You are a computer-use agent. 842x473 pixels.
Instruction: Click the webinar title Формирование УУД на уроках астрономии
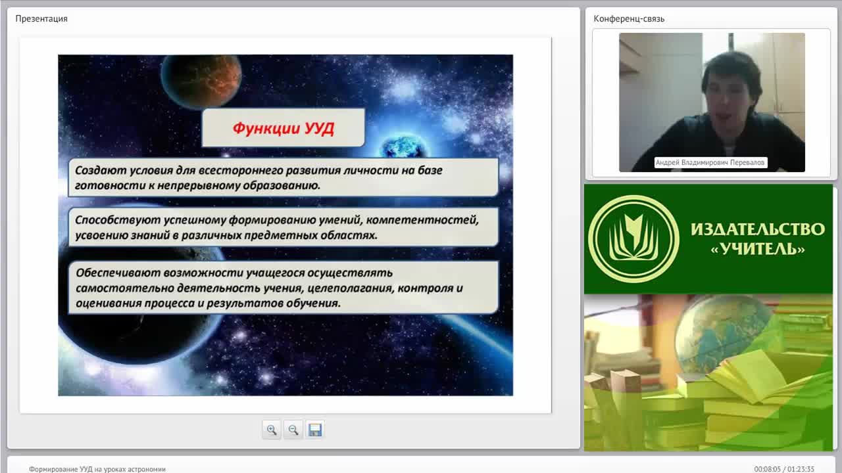pos(97,469)
